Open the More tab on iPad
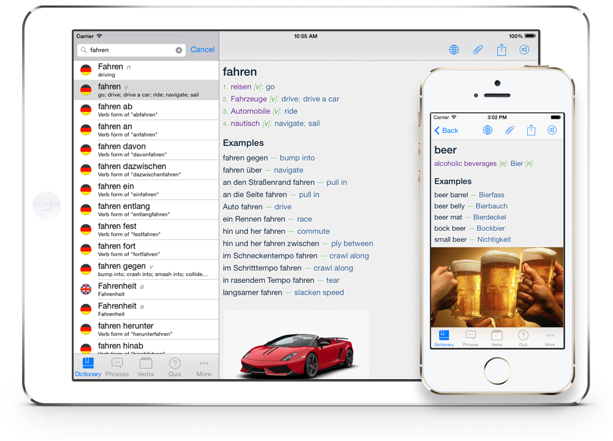Image resolution: width=613 pixels, height=441 pixels. point(204,367)
